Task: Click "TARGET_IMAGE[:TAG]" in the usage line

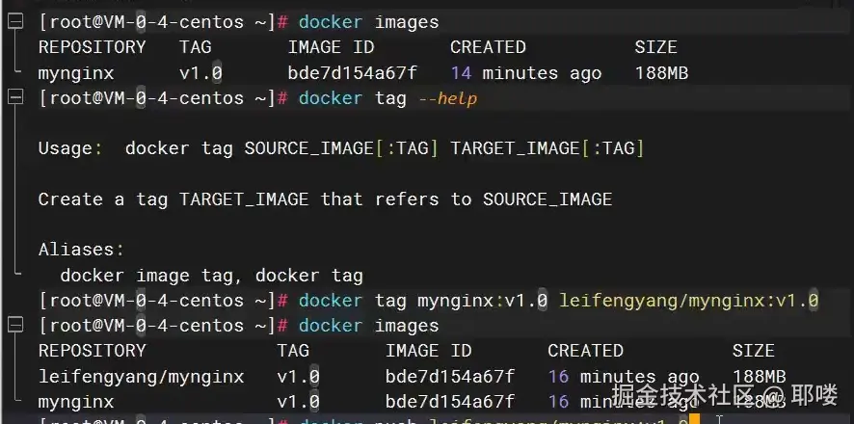Action: (547, 148)
